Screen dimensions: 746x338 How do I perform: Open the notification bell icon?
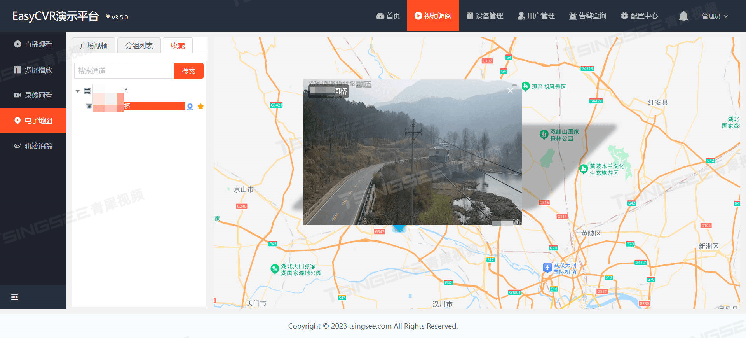[x=683, y=16]
